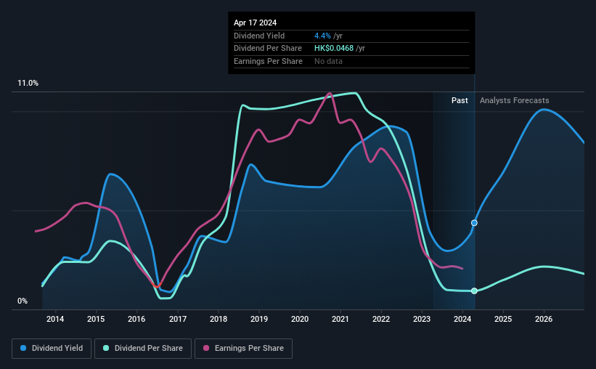596x369 pixels.
Task: Click the blue Dividend Yield marker on the chart
Action: [x=474, y=223]
